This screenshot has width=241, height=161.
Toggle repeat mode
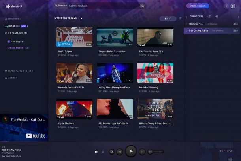click(103, 152)
